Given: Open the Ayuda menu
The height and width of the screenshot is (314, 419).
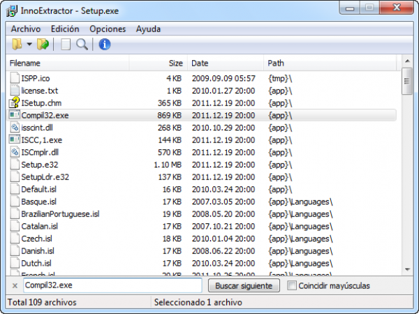Looking at the screenshot, I should coord(148,29).
